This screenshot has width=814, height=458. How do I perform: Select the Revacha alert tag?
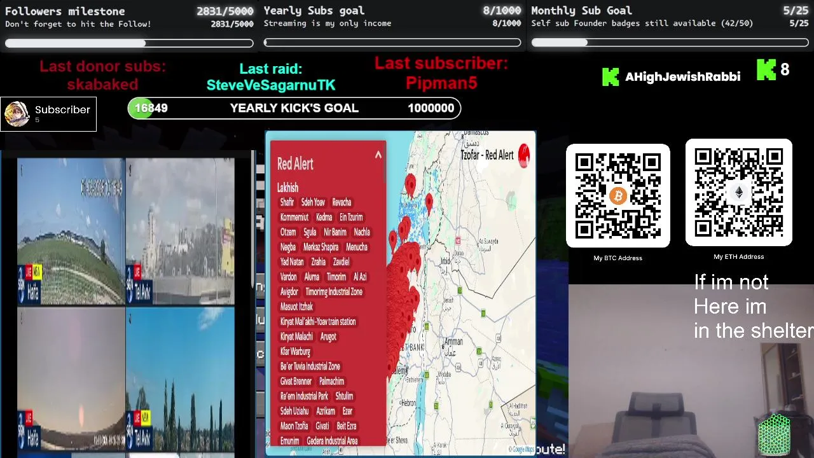point(341,202)
